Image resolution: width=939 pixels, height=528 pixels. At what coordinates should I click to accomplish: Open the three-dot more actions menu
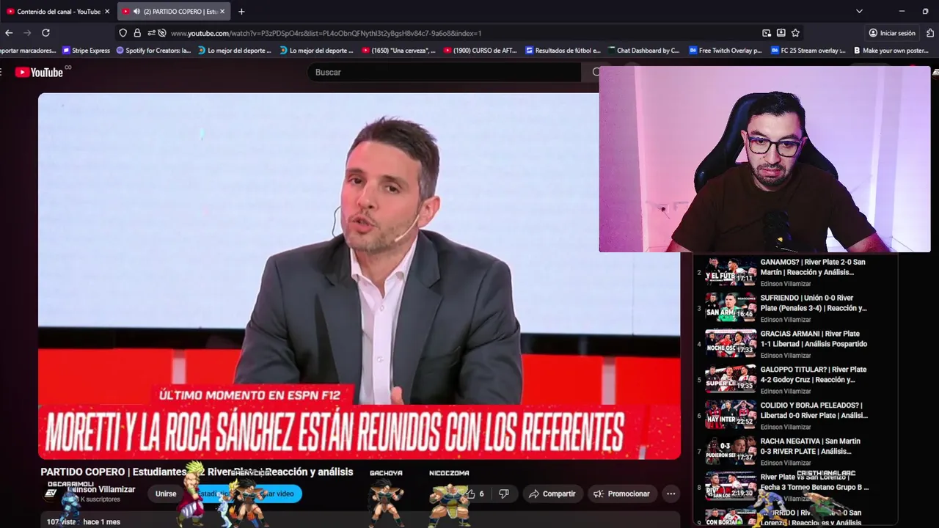point(671,494)
